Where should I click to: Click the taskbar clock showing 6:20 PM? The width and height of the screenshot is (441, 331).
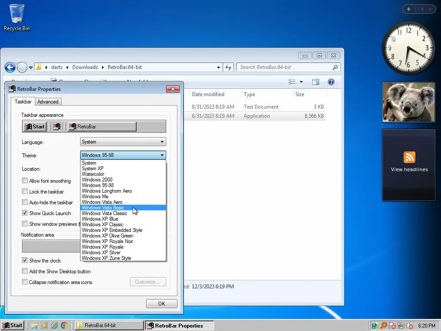[426, 326]
